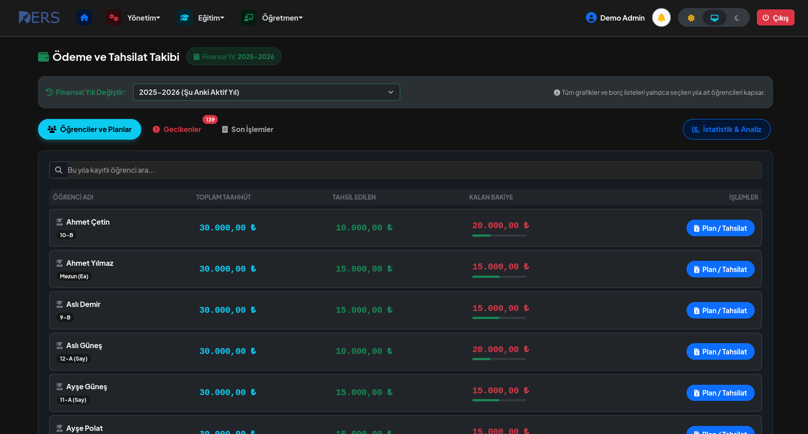Click Ahmet Yılmaz's 15.000,00 collected amount
The image size is (808, 434).
[x=364, y=269]
